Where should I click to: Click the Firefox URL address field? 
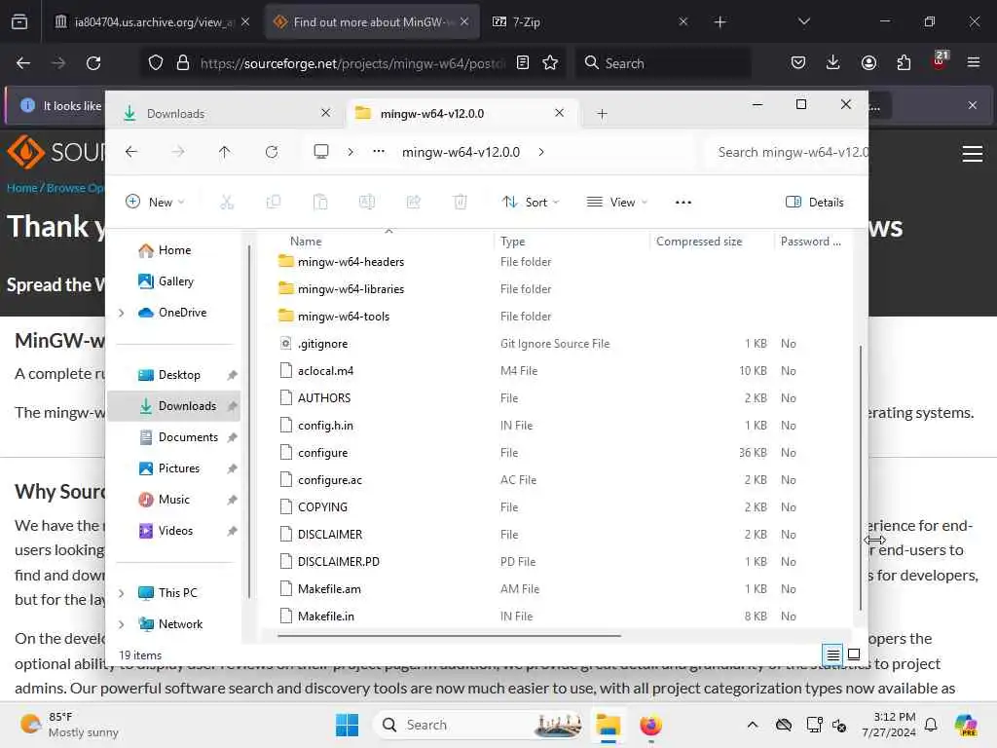352,63
